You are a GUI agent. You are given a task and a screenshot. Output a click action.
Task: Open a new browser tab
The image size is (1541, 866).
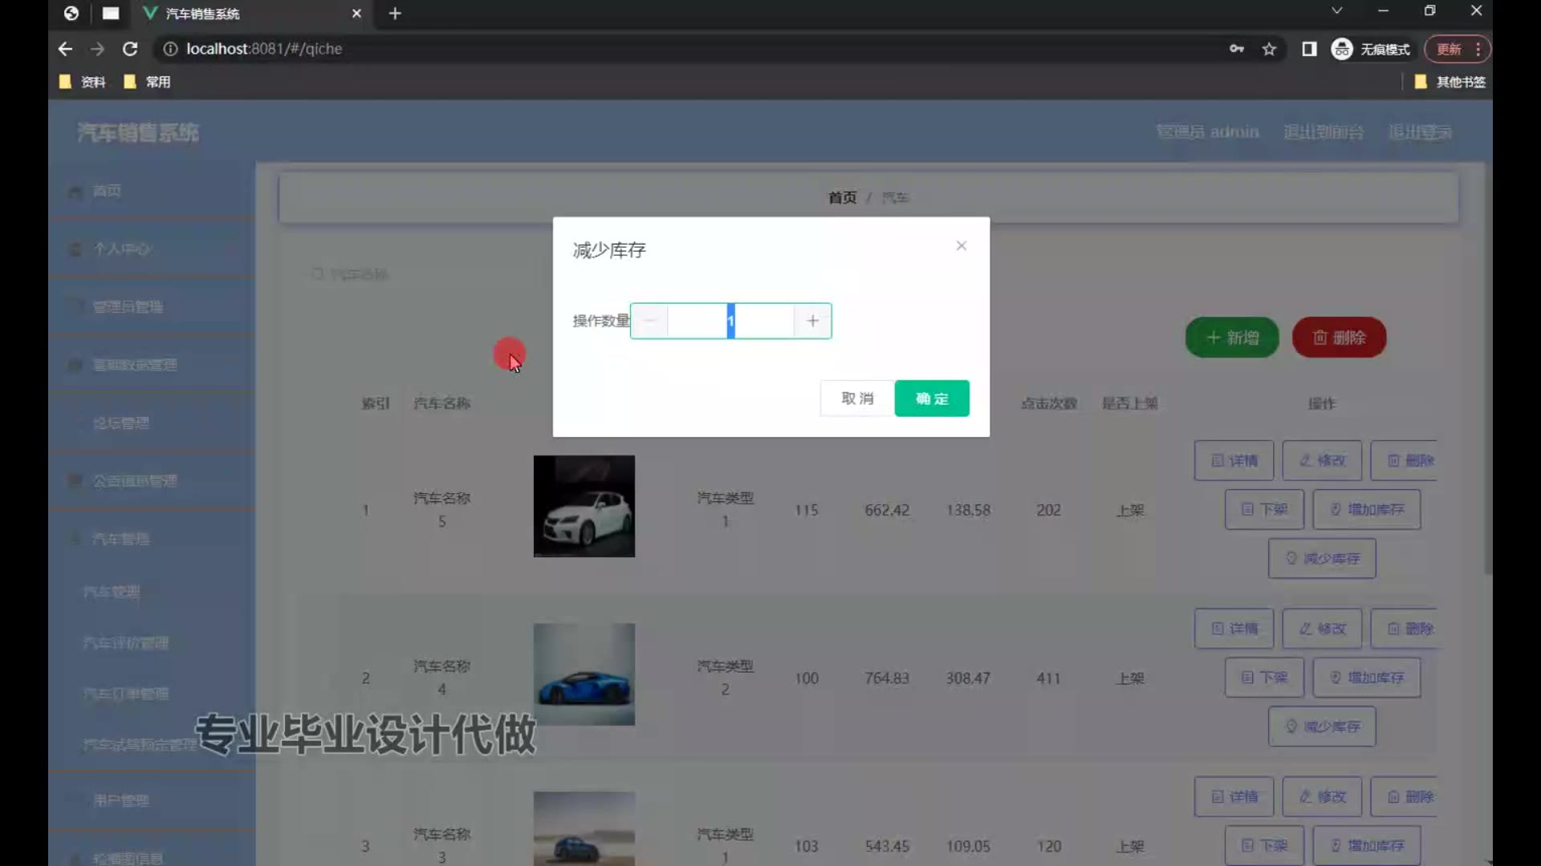pyautogui.click(x=395, y=14)
